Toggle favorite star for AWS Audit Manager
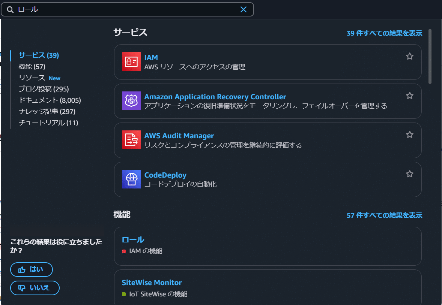The image size is (442, 305). (x=410, y=135)
